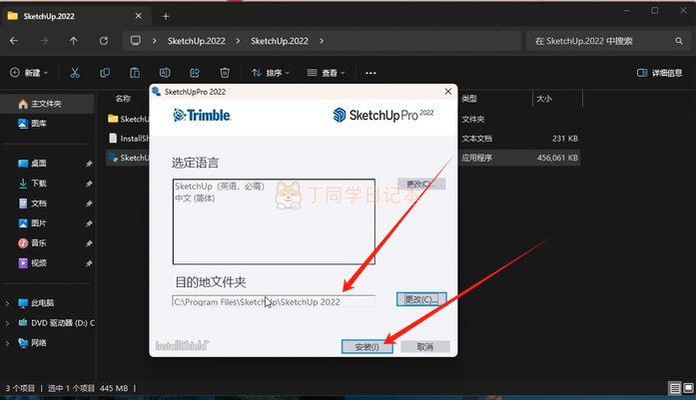This screenshot has height=400, width=696.
Task: Unpin 桌面 using its pin icon
Action: click(89, 164)
